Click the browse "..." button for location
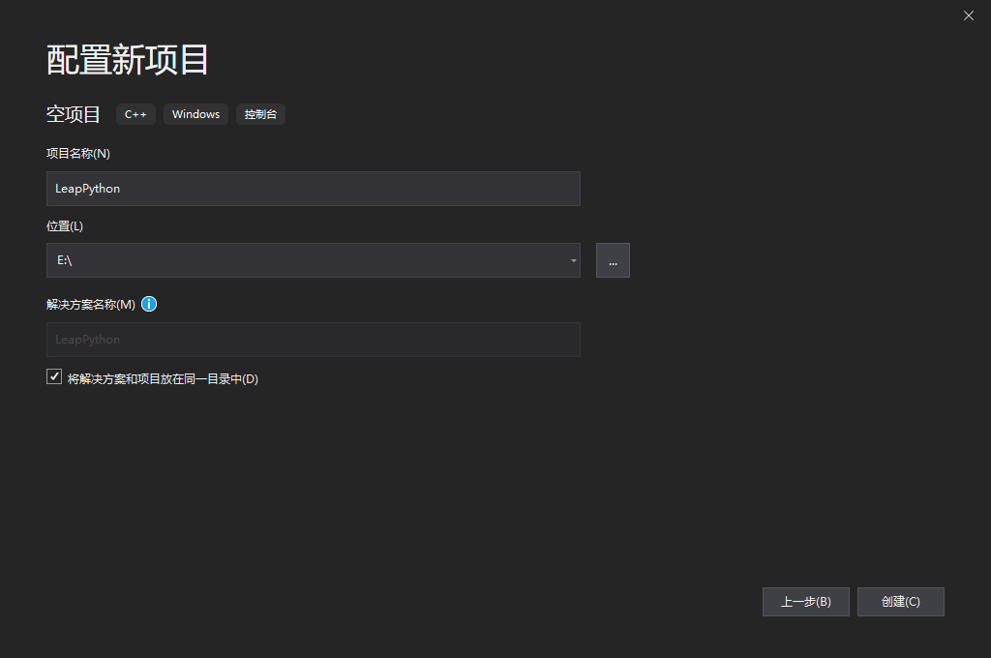Image resolution: width=991 pixels, height=658 pixels. click(x=613, y=259)
